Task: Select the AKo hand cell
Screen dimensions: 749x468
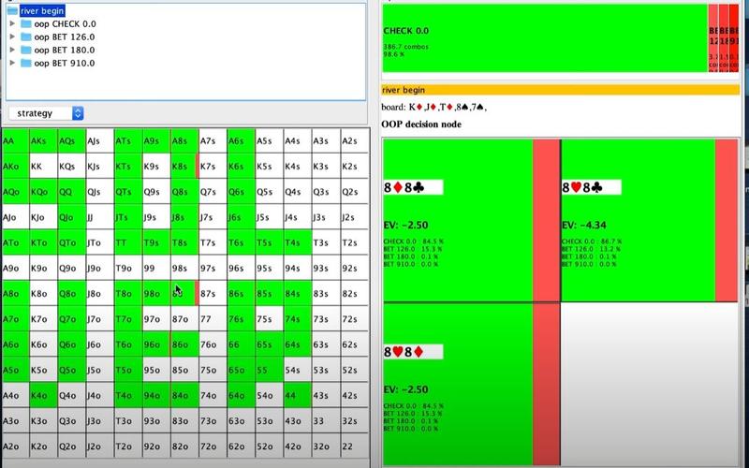Action: (x=15, y=167)
